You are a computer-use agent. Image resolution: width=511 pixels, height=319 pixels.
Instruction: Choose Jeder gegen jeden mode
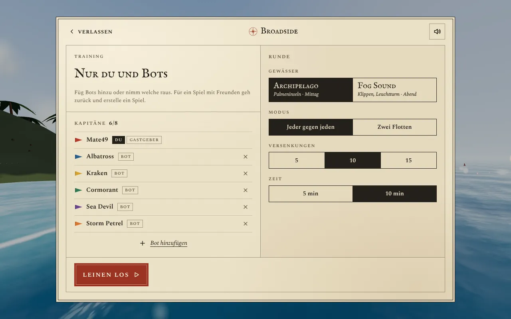[311, 127]
